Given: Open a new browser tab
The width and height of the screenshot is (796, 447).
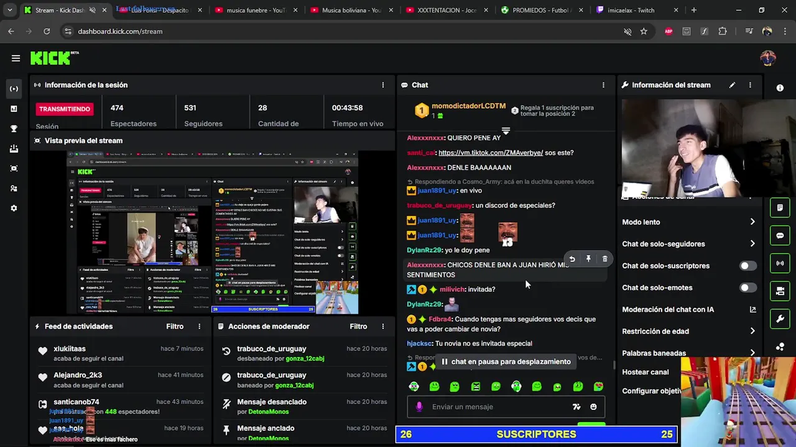Looking at the screenshot, I should click(x=693, y=11).
